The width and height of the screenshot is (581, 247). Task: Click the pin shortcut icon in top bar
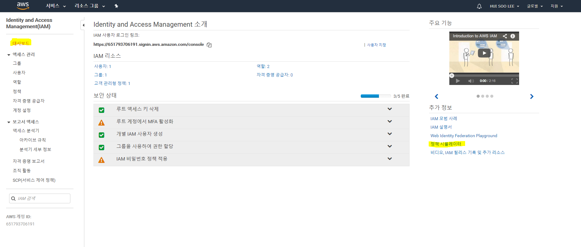116,6
